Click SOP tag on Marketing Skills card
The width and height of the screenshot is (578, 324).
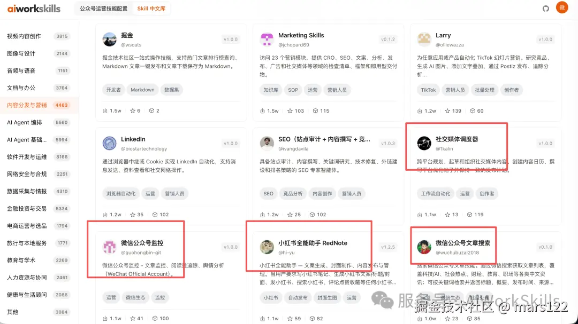[x=293, y=90]
